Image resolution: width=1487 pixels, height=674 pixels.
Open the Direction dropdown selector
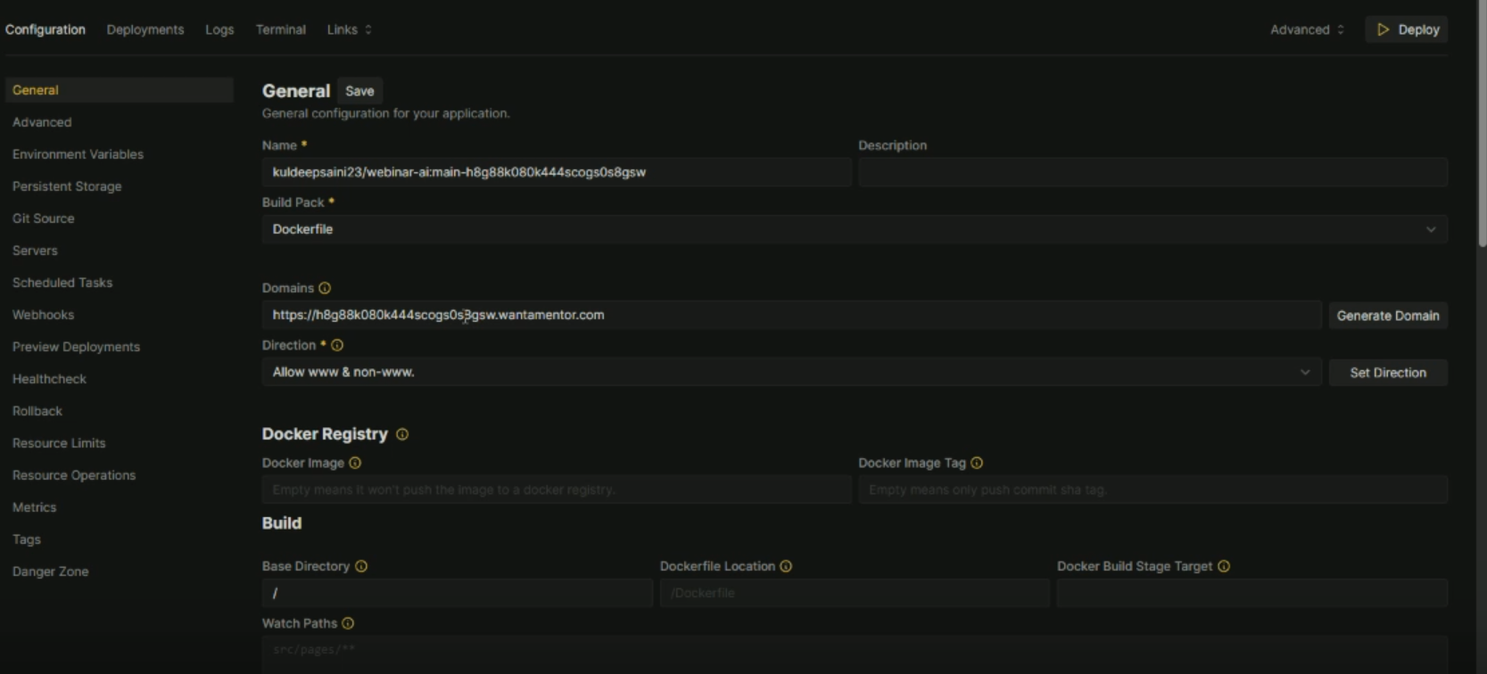click(x=791, y=372)
